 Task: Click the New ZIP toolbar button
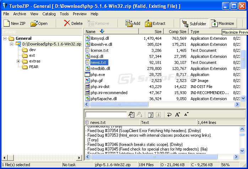pyautogui.click(x=15, y=23)
